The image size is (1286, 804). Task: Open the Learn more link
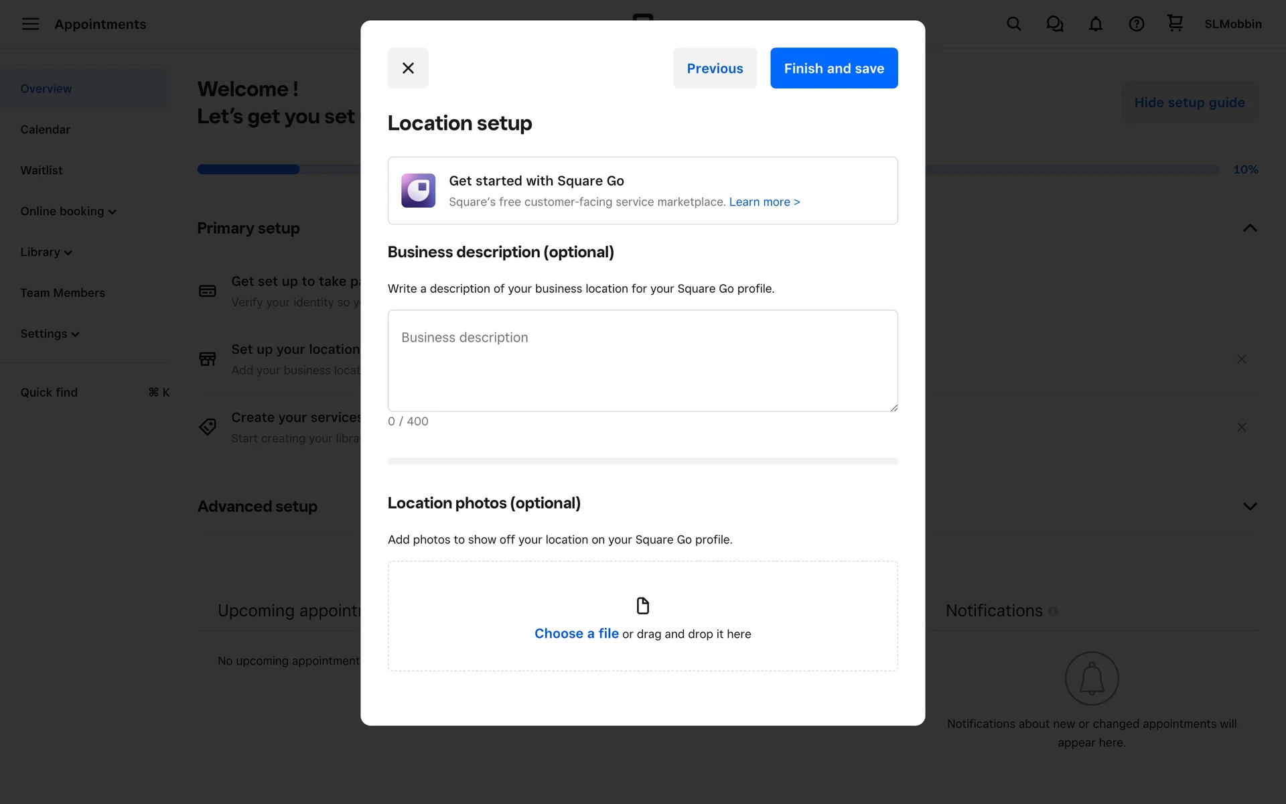click(764, 202)
